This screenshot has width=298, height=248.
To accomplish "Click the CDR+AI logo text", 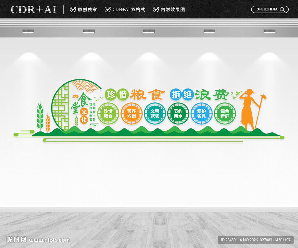I will coord(33,10).
